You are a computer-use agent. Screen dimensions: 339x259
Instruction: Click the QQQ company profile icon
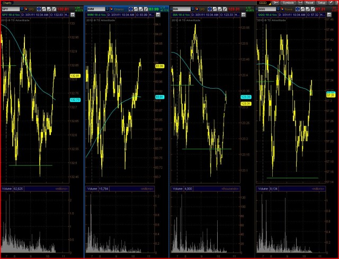282,9
